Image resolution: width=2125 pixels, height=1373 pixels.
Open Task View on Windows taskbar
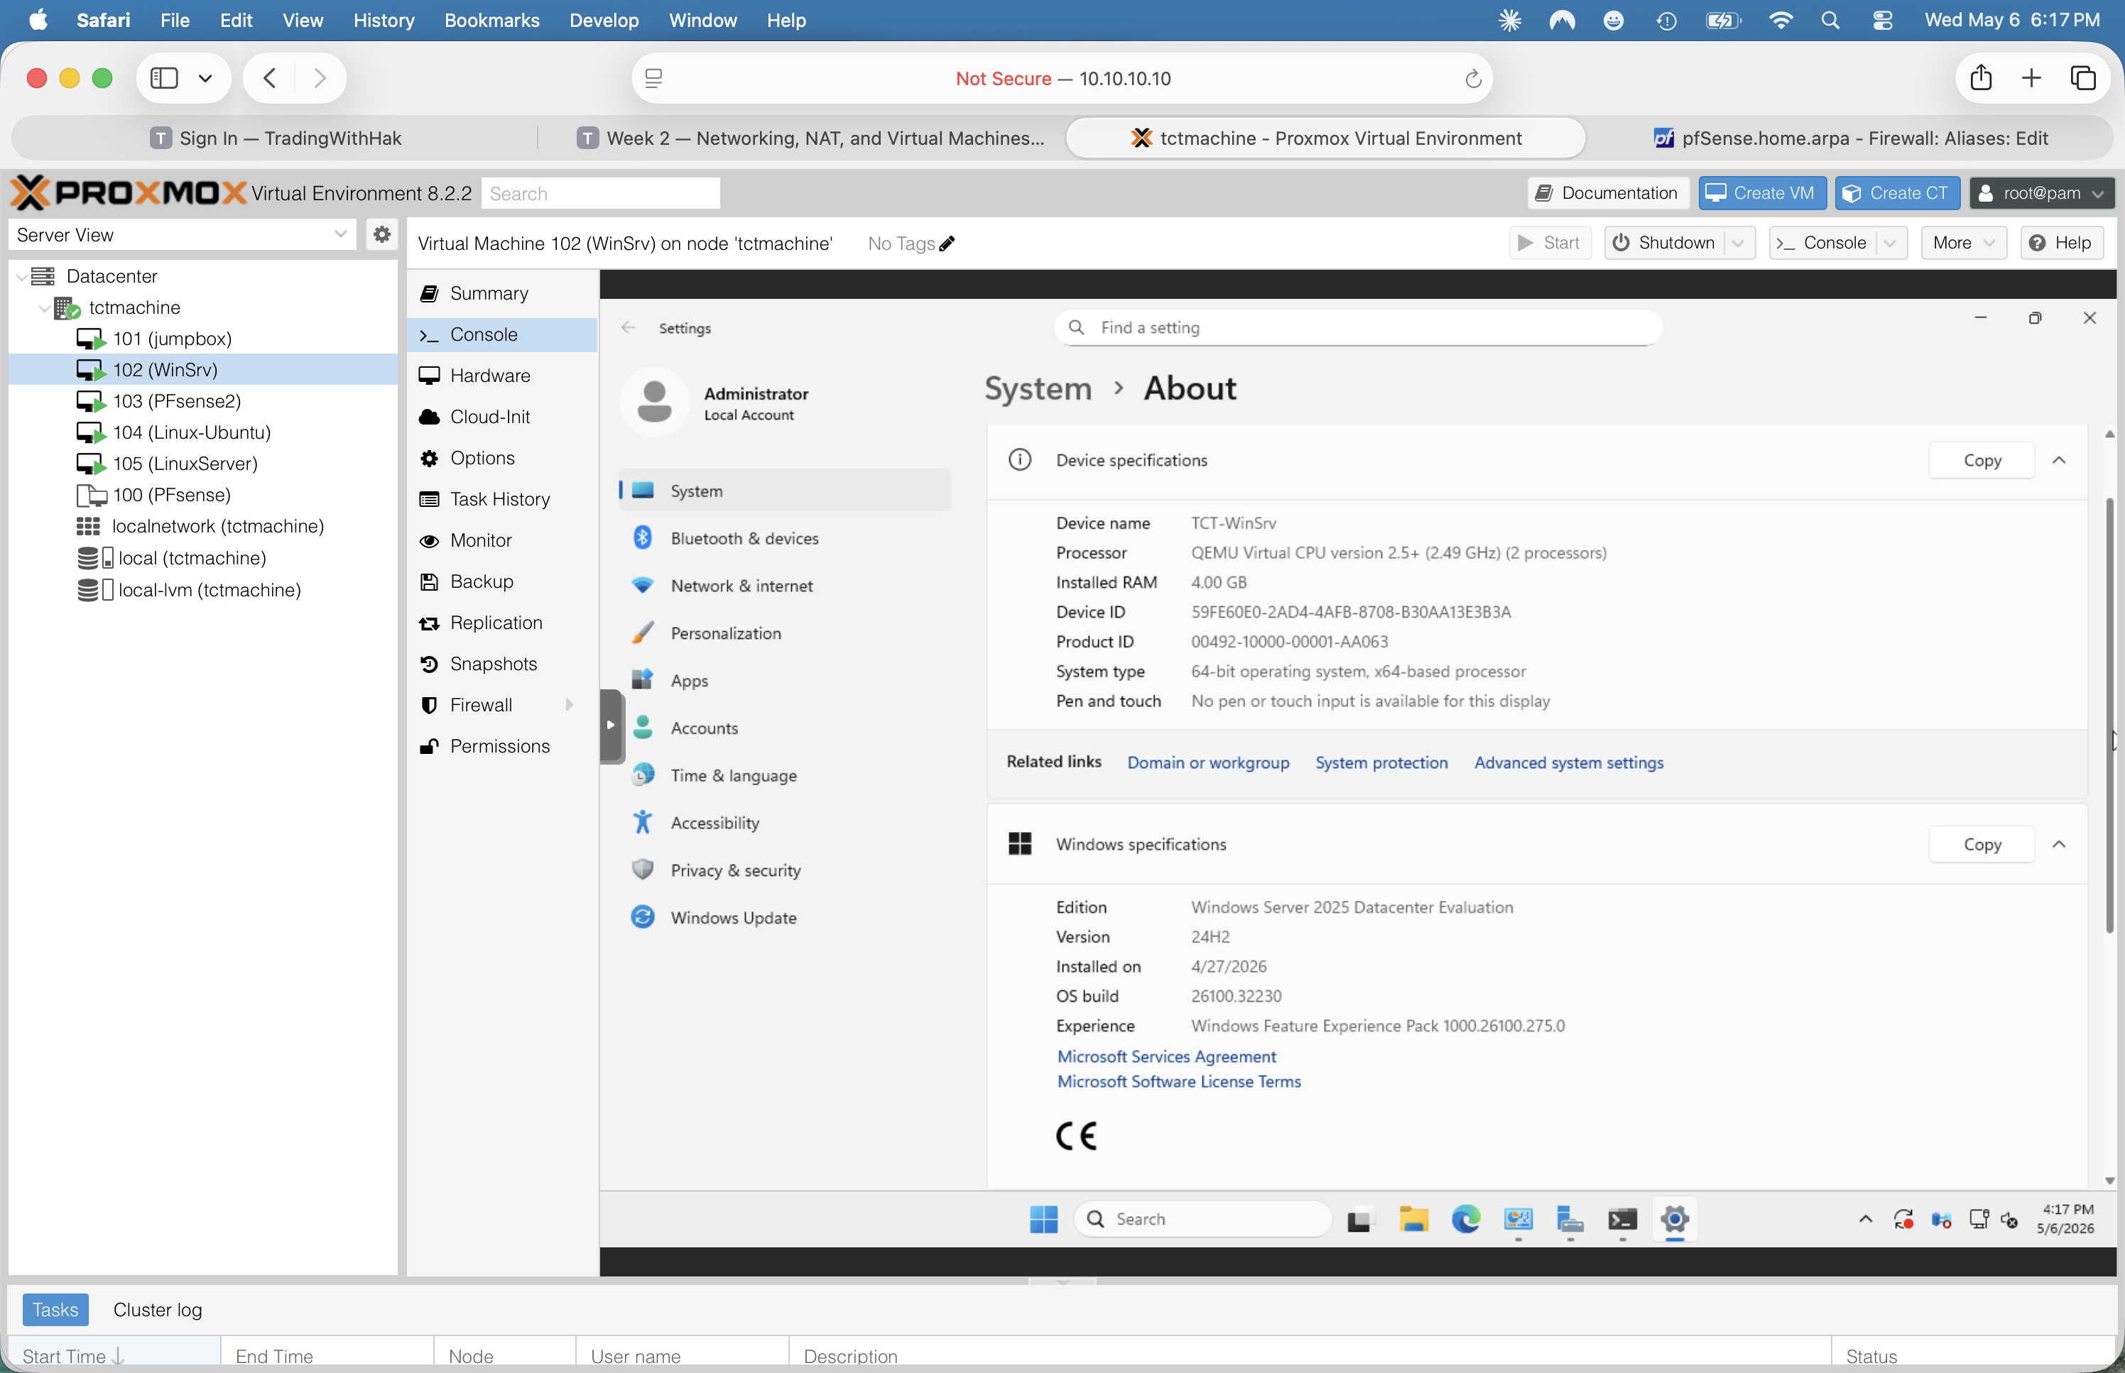click(1360, 1219)
